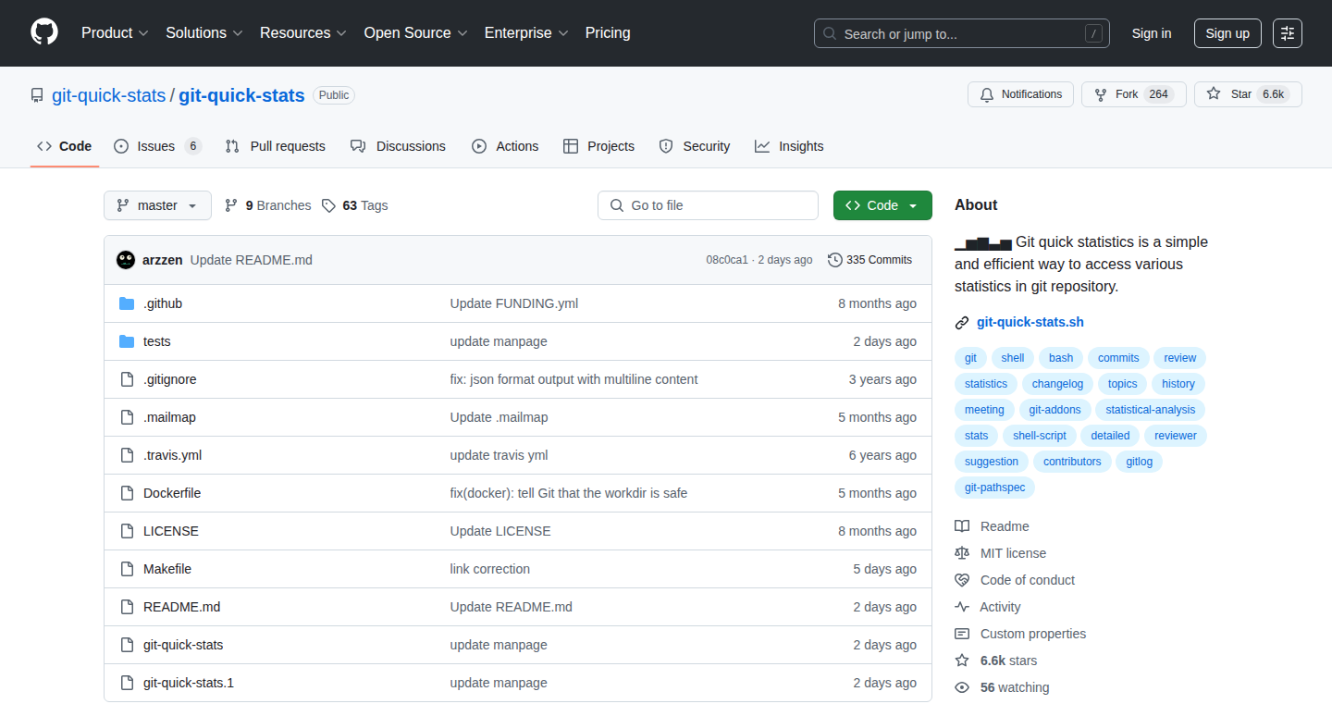Click the Fork icon
This screenshot has height=704, width=1332.
[1101, 94]
